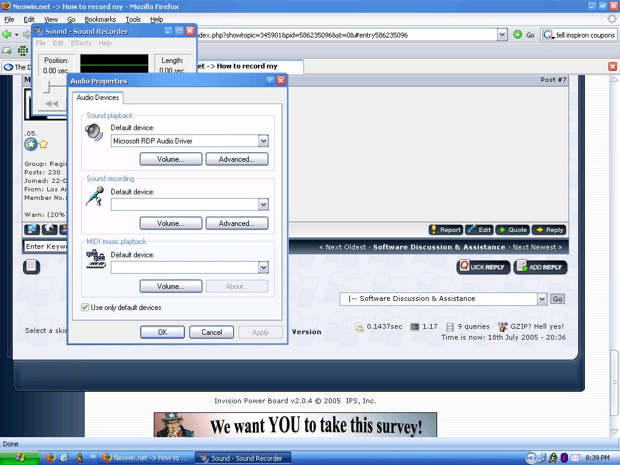Click the Add Reply button
Viewport: 620px width, 465px height.
[540, 267]
